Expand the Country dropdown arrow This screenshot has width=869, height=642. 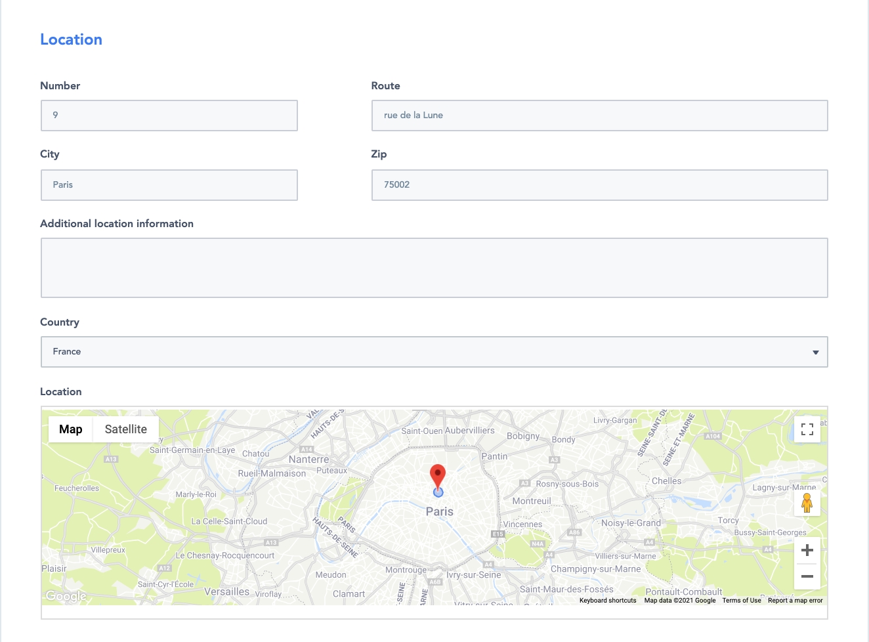click(x=816, y=353)
